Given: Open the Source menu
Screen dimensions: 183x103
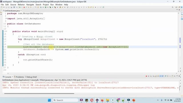Looking at the screenshot, I should (x=13, y=5).
